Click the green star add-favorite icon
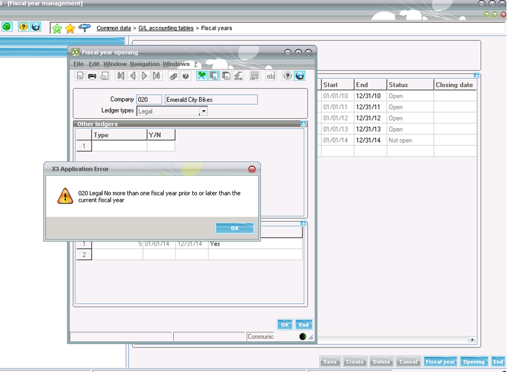Image resolution: width=507 pixels, height=372 pixels. pos(57,28)
